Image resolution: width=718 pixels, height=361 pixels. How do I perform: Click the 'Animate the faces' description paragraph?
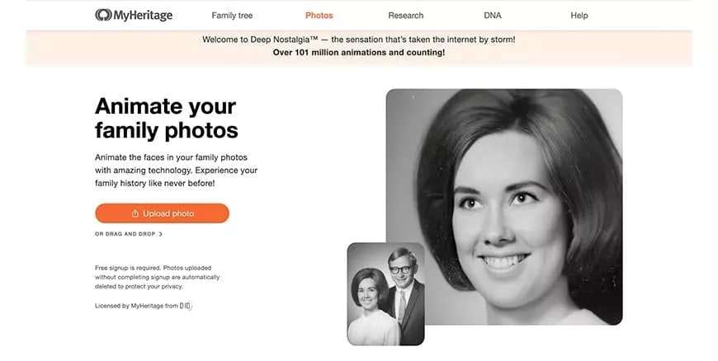click(x=177, y=171)
